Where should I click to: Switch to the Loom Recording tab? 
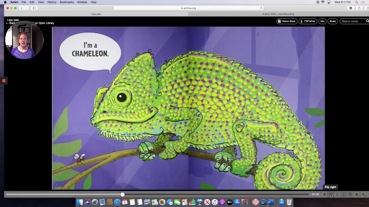point(278,14)
